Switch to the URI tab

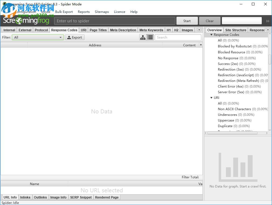(x=83, y=30)
